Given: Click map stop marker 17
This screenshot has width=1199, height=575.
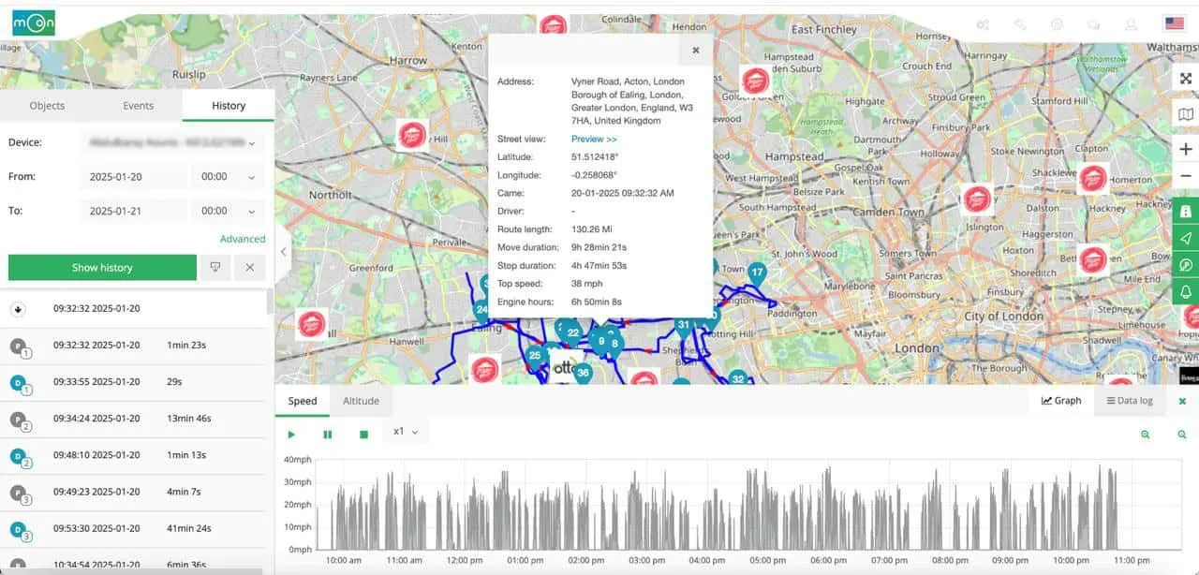Looking at the screenshot, I should point(757,274).
